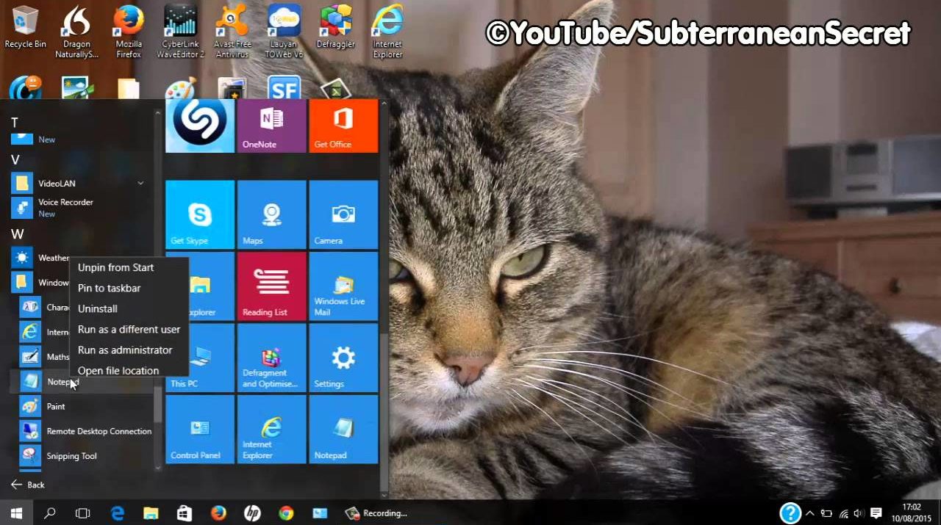
Task: Click the Windows Start button
Action: coord(15,513)
